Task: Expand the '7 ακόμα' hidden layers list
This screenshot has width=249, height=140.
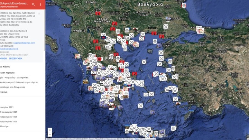Action: (x=4, y=92)
